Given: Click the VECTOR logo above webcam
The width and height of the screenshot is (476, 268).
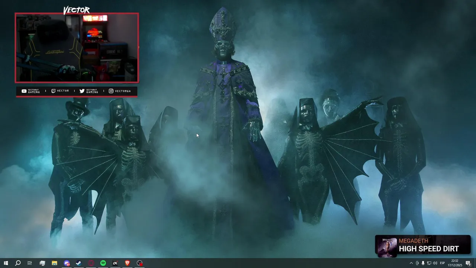Looking at the screenshot, I should pyautogui.click(x=76, y=10).
